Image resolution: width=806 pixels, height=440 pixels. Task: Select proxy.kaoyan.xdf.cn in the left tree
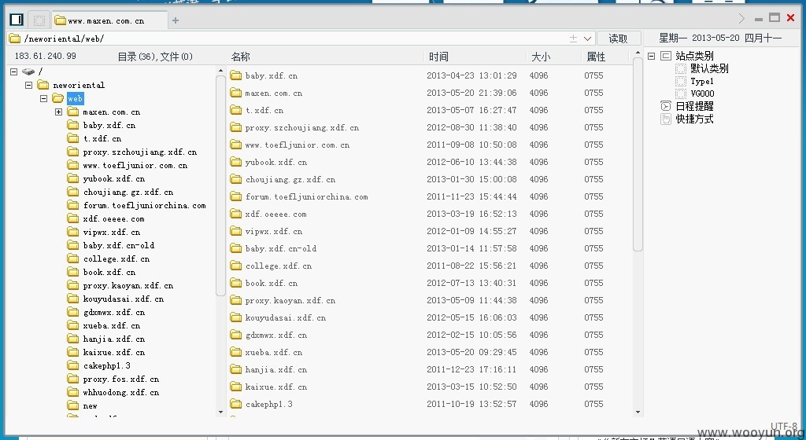(128, 285)
